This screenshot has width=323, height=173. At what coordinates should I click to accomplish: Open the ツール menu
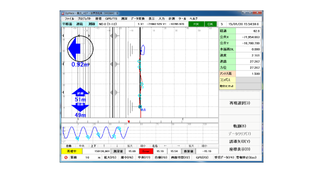(x=182, y=19)
